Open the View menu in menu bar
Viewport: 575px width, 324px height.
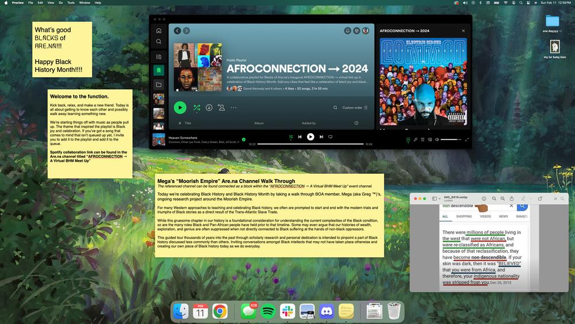click(x=51, y=2)
